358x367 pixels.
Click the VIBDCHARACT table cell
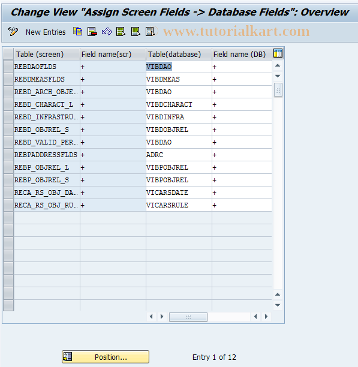[179, 104]
